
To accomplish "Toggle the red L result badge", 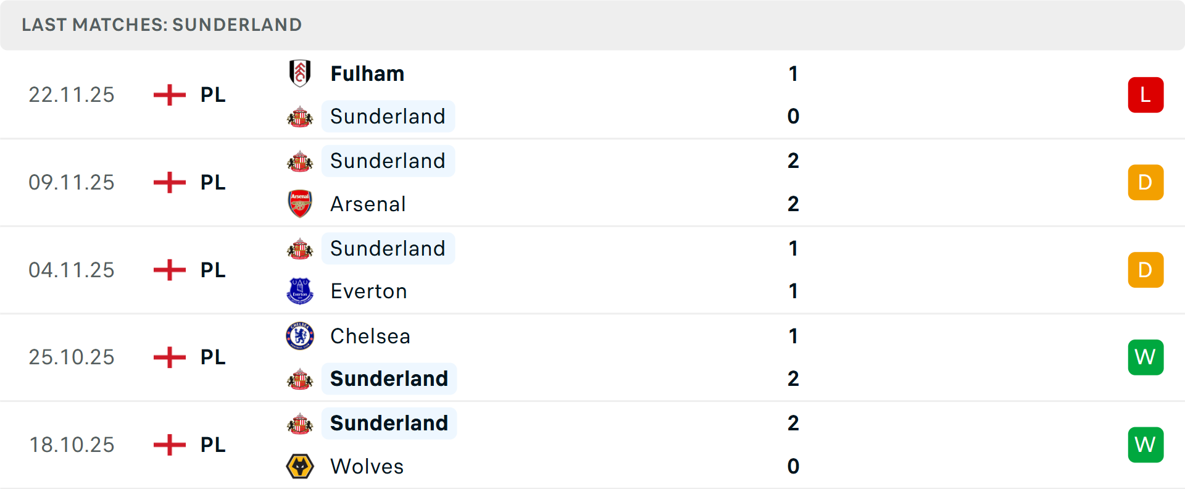I will [1145, 94].
